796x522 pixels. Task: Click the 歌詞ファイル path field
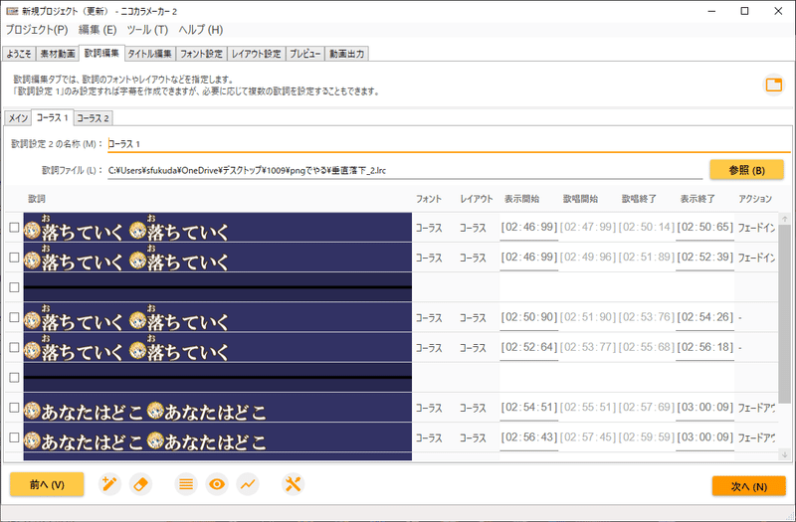click(405, 170)
